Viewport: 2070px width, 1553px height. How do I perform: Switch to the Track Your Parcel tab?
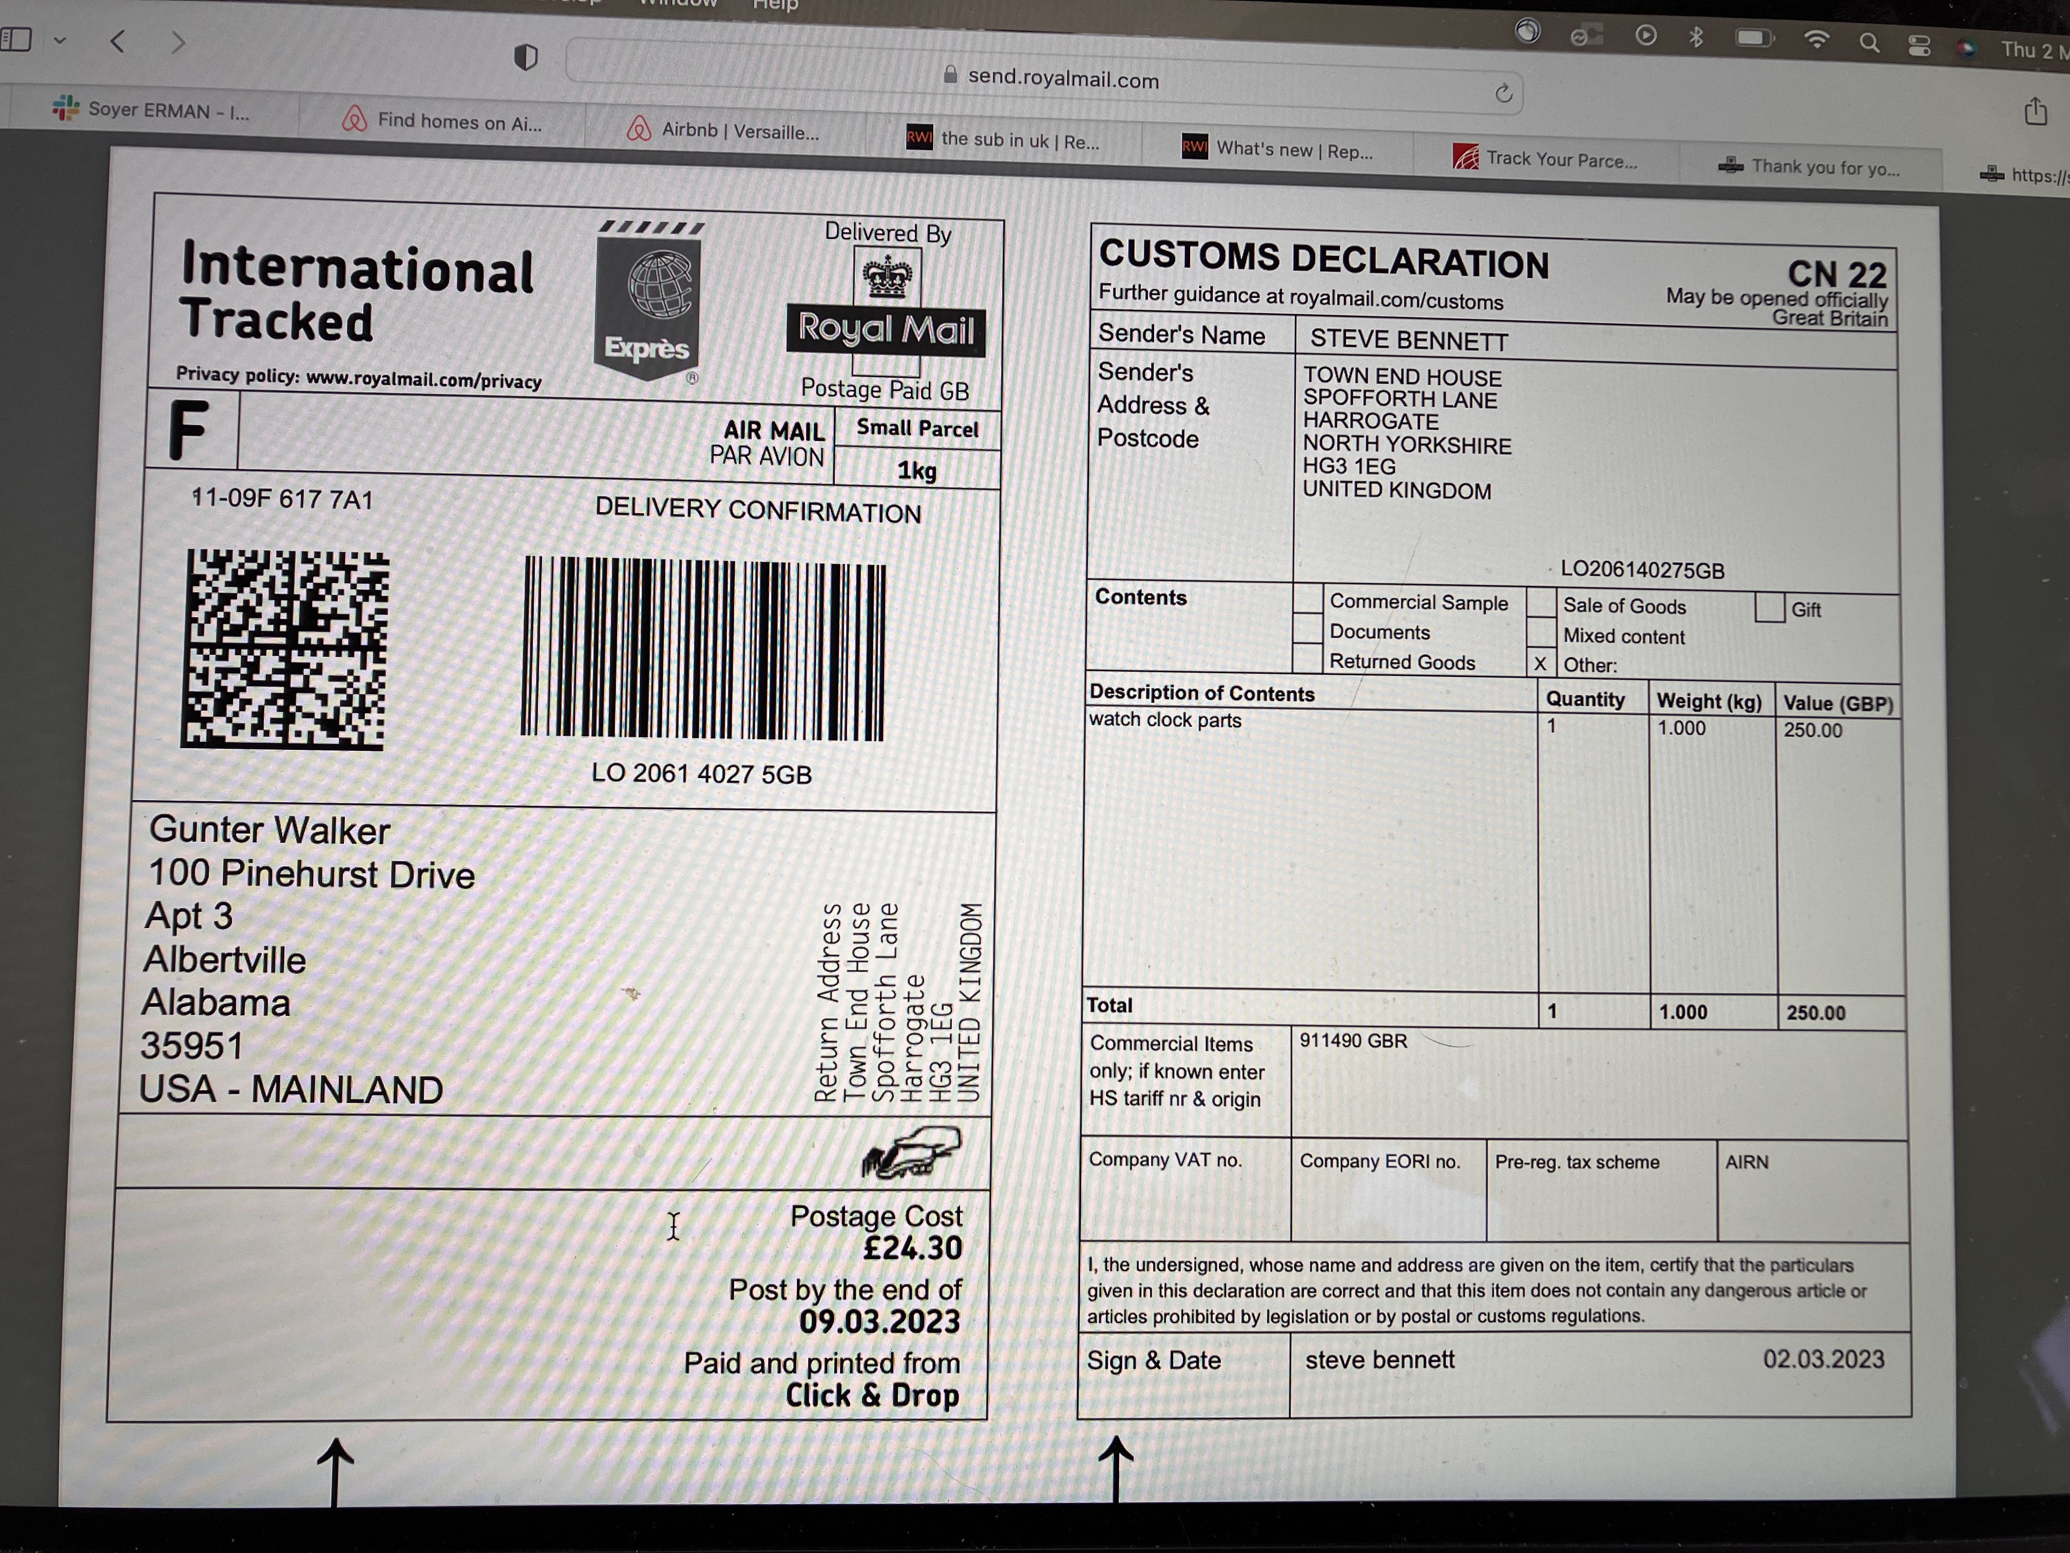pos(1545,159)
